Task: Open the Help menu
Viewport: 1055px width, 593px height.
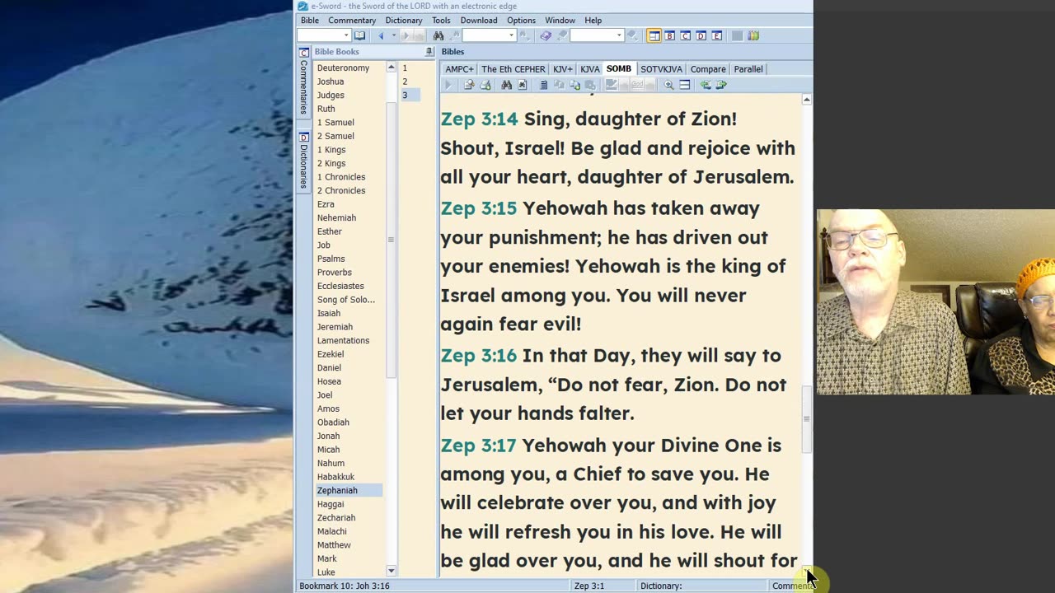Action: click(x=593, y=20)
